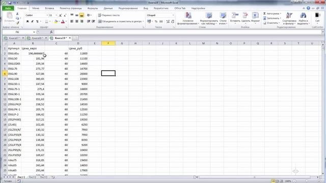The height and width of the screenshot is (183, 326).
Task: Open the Общий number format dropdown
Action: coord(173,15)
